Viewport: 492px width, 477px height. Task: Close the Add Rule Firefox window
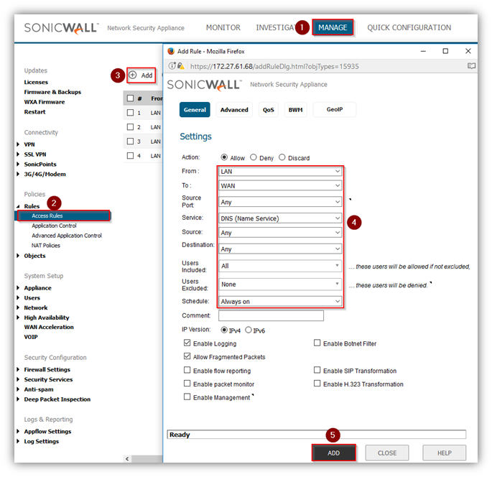point(468,51)
